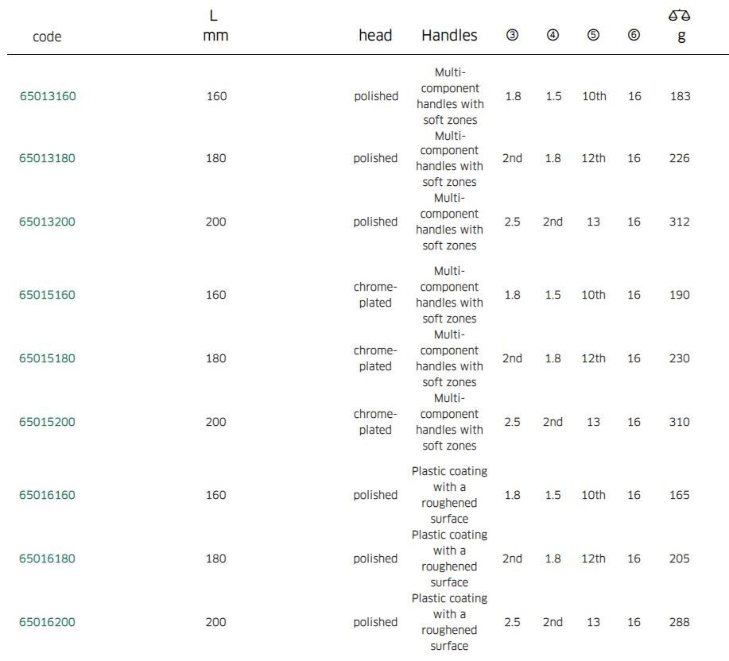Click the "L mm" length column header
The image size is (729, 661).
(216, 26)
